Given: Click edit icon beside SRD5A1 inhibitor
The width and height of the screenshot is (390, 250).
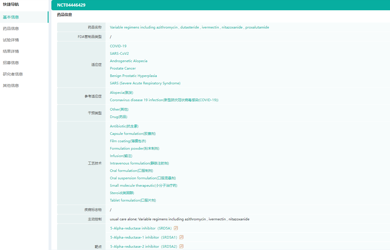Looking at the screenshot, I should pos(181,237).
